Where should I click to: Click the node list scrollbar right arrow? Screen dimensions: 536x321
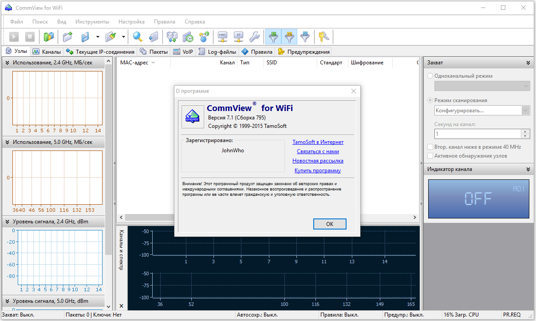pyautogui.click(x=415, y=218)
